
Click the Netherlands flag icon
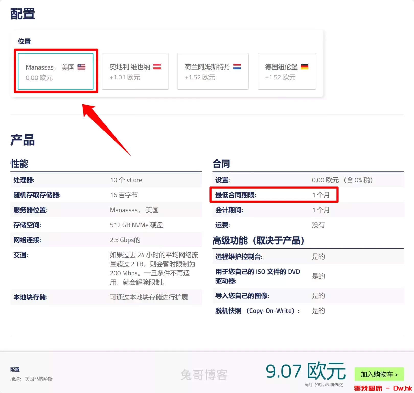click(237, 67)
